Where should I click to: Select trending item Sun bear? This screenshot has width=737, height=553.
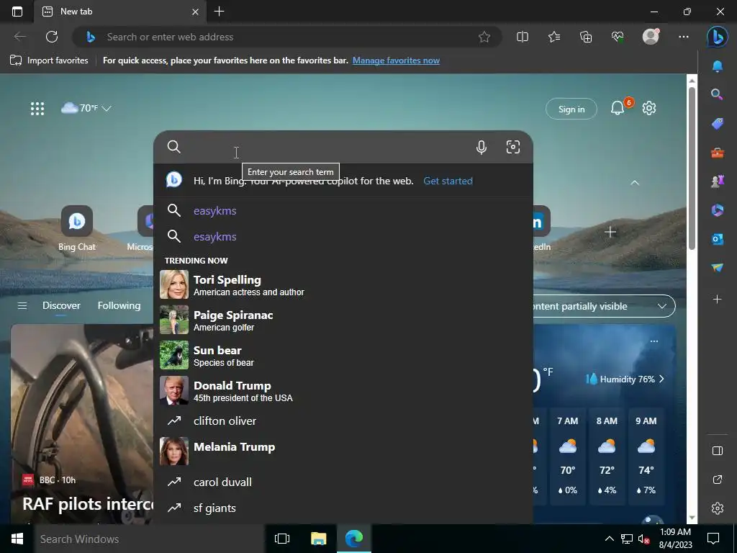click(x=343, y=356)
